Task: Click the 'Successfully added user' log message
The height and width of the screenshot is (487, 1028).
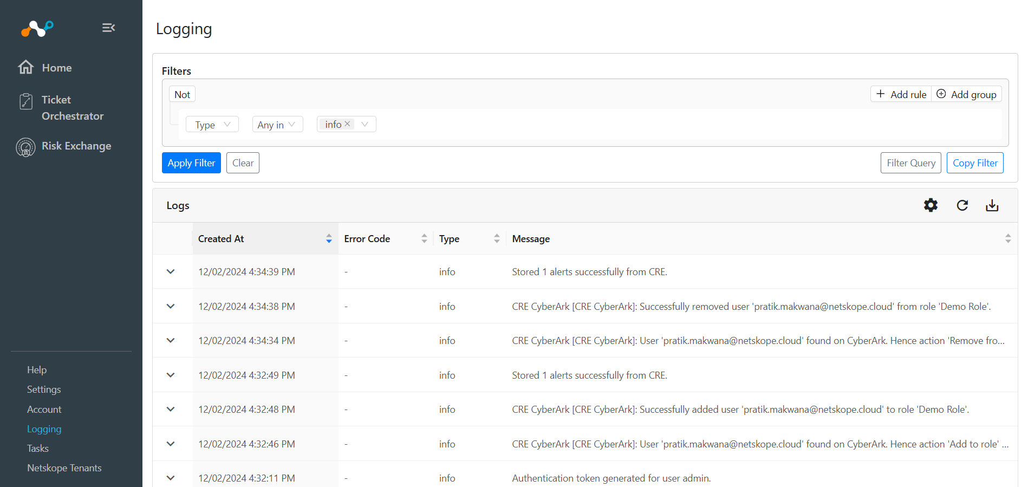Action: (740, 410)
